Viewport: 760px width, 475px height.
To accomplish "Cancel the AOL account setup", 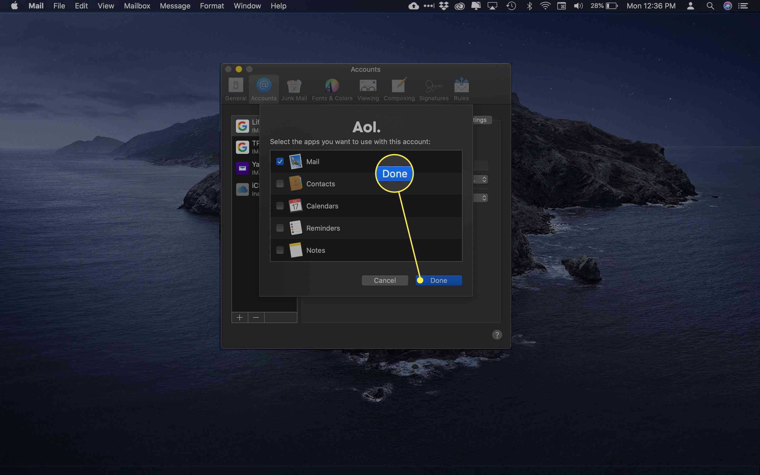I will coord(385,280).
